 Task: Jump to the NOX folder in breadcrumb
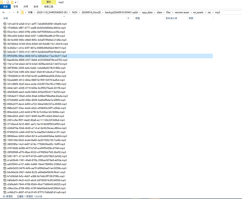click(75, 12)
